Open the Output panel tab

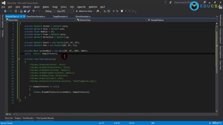click(x=18, y=118)
